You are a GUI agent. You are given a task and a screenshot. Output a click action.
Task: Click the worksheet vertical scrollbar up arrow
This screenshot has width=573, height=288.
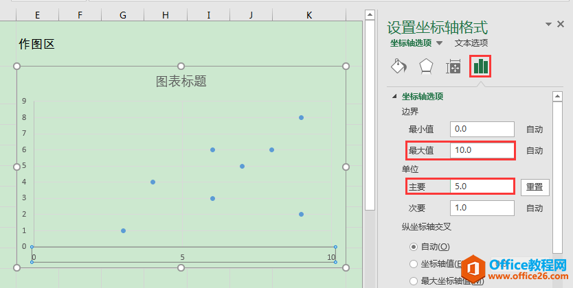tap(370, 14)
